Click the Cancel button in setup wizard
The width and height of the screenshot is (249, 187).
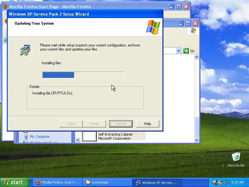pyautogui.click(x=121, y=124)
